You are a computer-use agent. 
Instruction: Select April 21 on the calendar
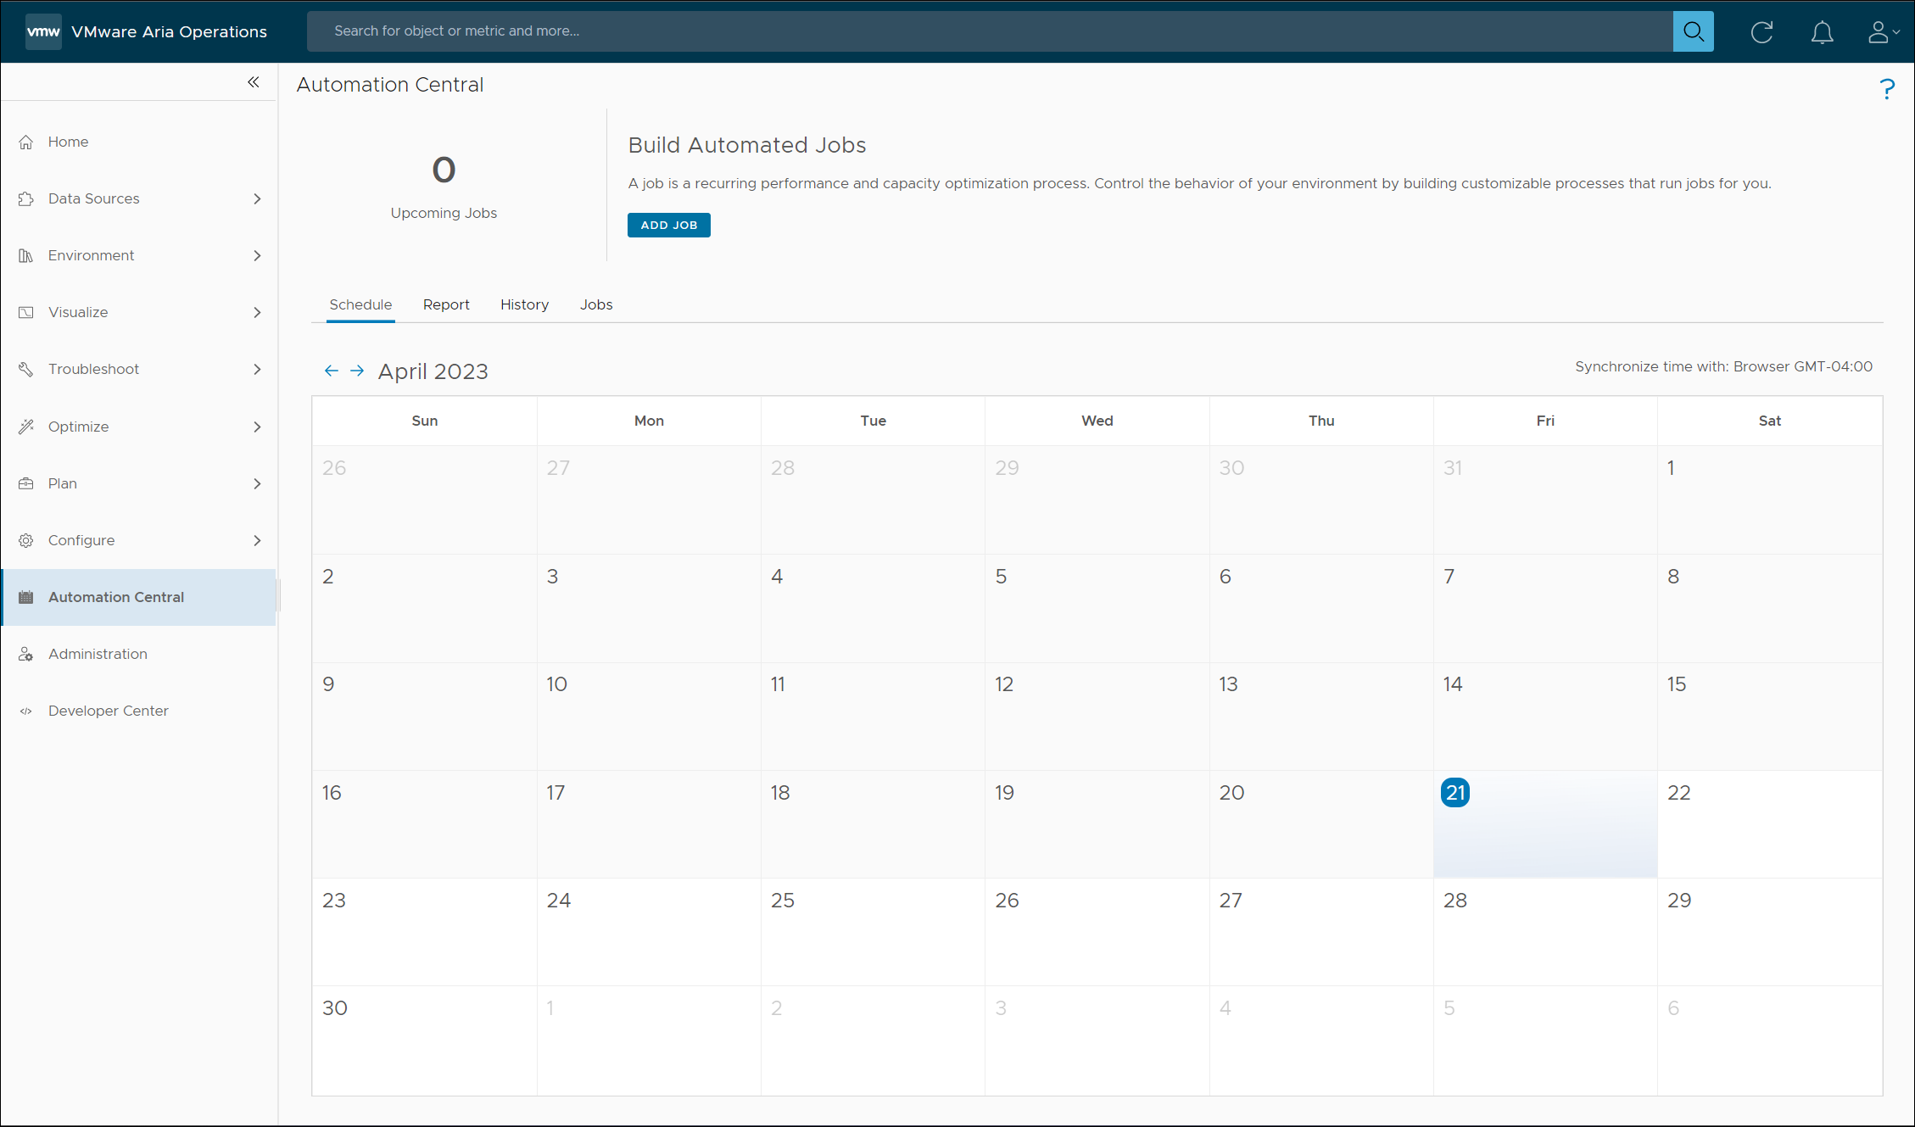[x=1455, y=793]
